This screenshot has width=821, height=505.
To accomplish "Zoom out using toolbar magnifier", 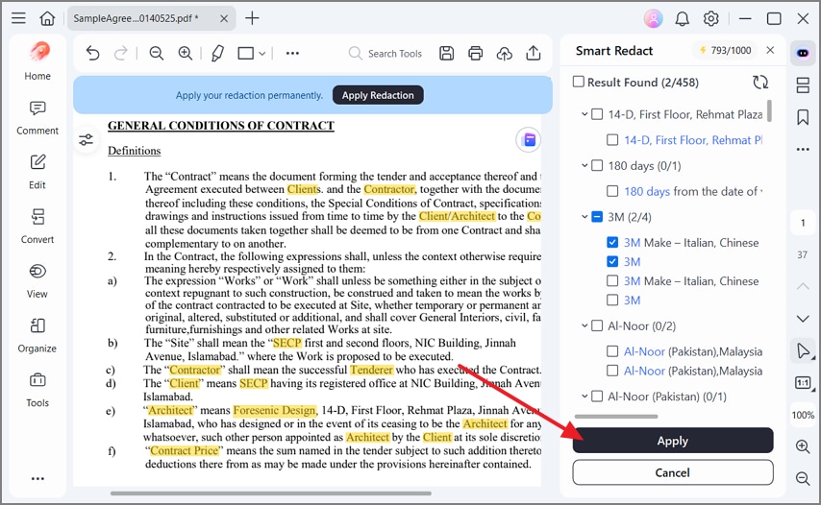I will click(156, 54).
